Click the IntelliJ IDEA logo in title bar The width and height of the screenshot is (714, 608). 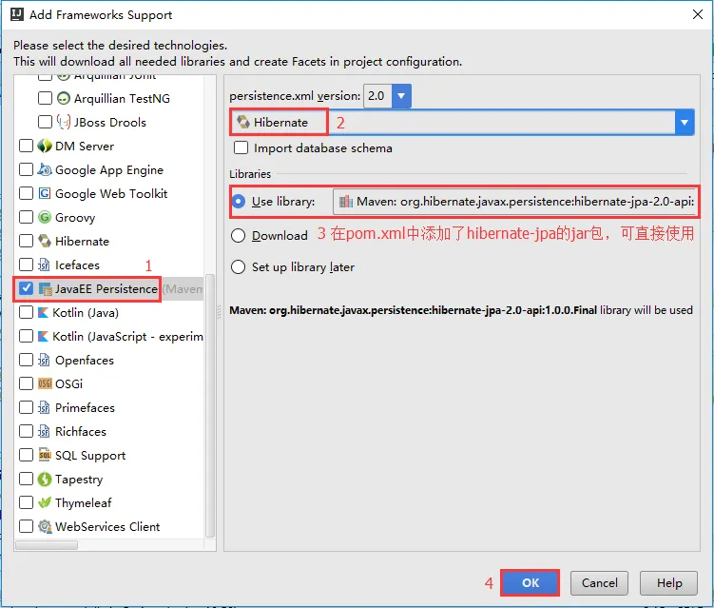pyautogui.click(x=17, y=14)
